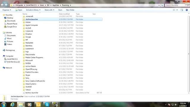The image size is (190, 107).
Task: Sort by the Size column header
Action: coord(94,14)
